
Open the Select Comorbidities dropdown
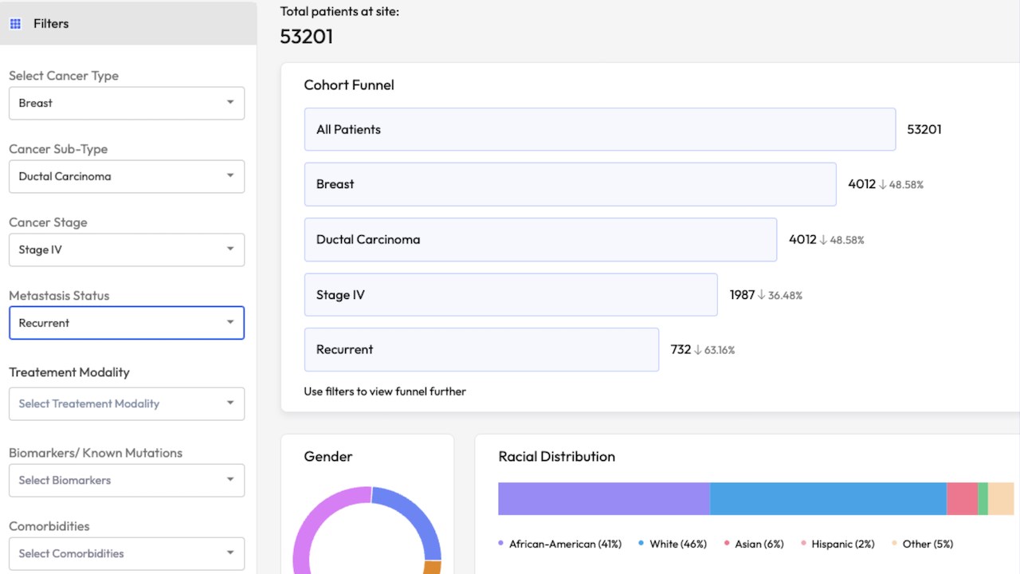click(126, 553)
